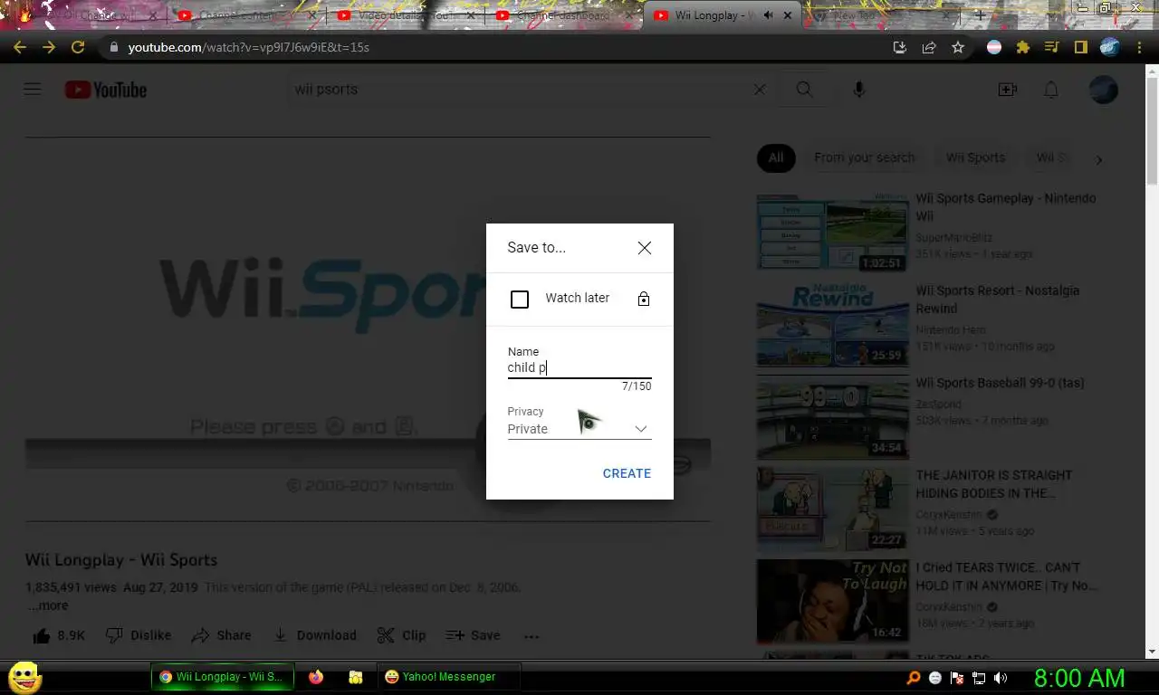Switch to the Video details tab
1159x695 pixels.
coord(405,15)
